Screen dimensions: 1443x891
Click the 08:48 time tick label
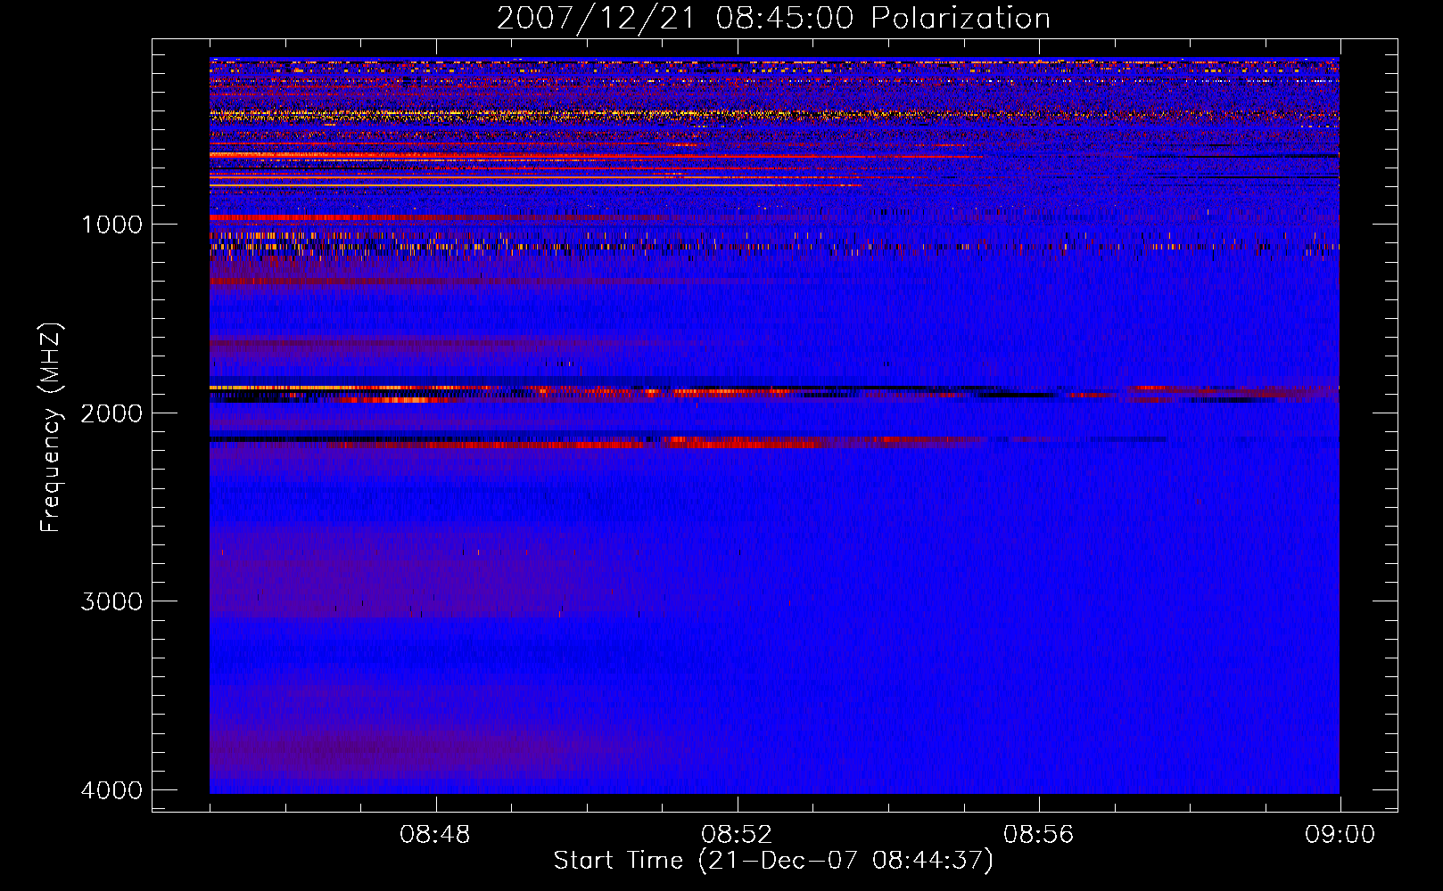435,835
